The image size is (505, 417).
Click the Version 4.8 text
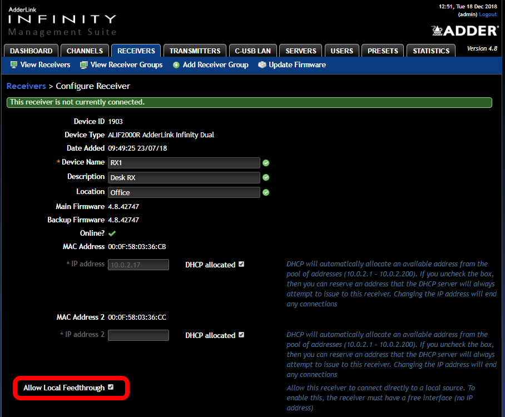pyautogui.click(x=482, y=48)
